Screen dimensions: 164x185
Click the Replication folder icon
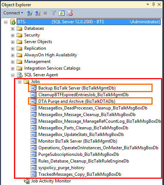[19, 48]
